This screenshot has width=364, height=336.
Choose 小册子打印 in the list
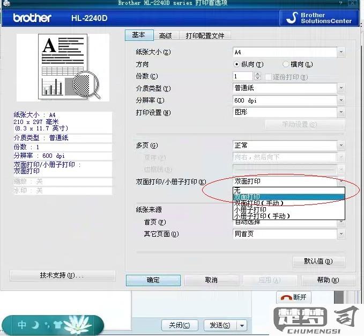pyautogui.click(x=289, y=209)
